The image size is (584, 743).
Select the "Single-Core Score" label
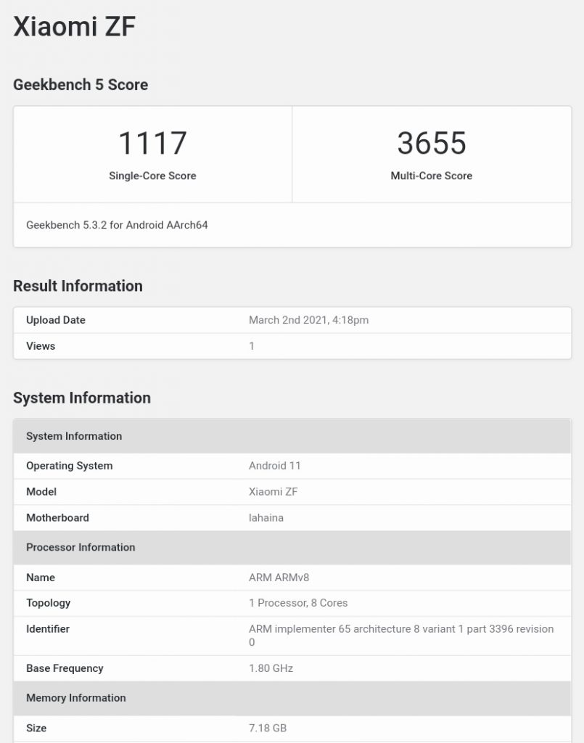152,176
